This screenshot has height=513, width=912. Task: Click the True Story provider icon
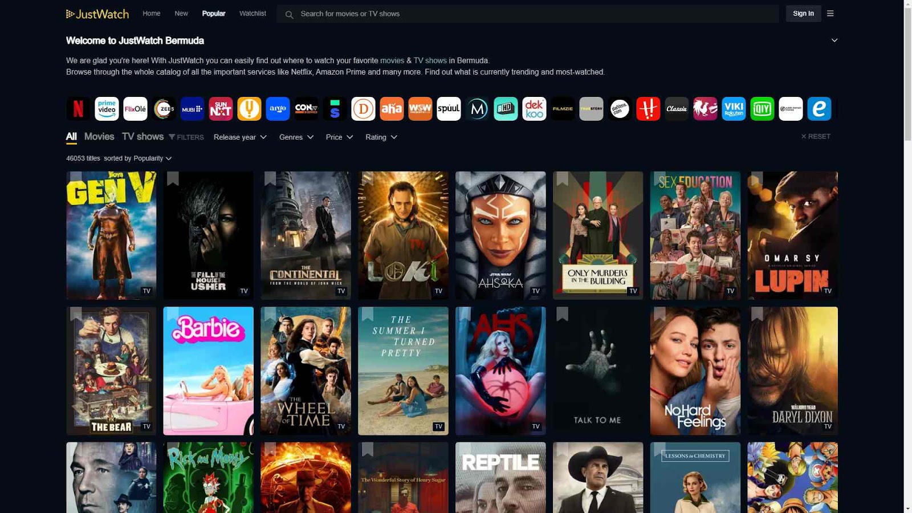coord(591,109)
